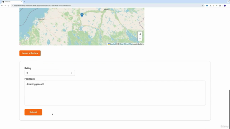This screenshot has width=230, height=129.
Task: Open the tab search dropdown arrow
Action: point(228,2)
